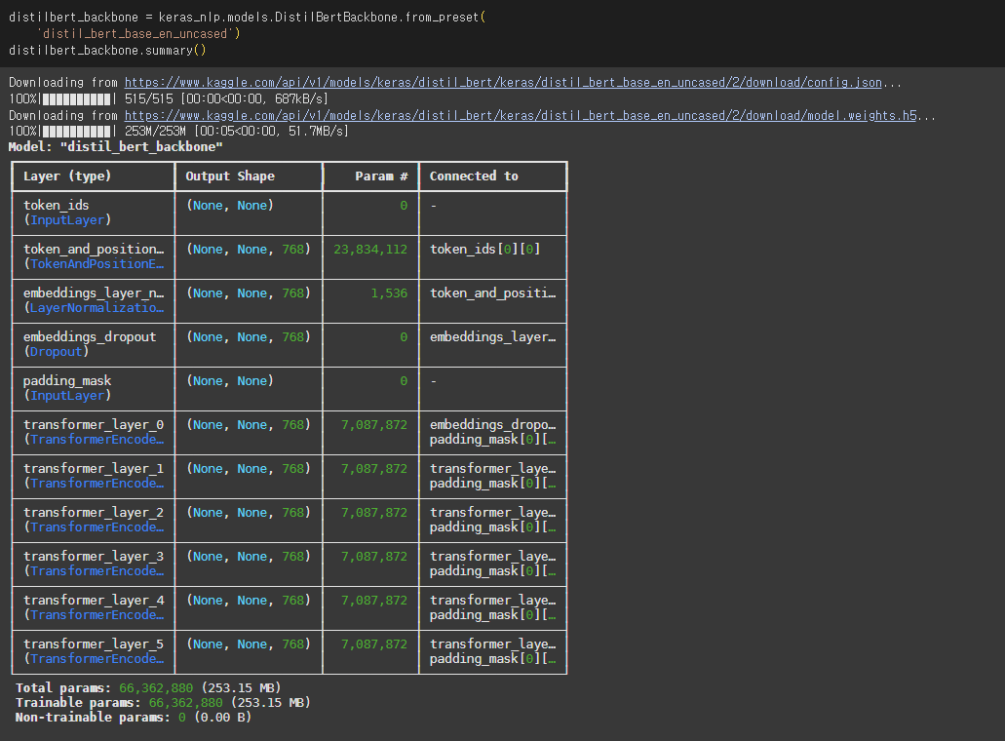Select the token_and_position layer name cell
Screen dimensions: 1005x741
point(93,256)
